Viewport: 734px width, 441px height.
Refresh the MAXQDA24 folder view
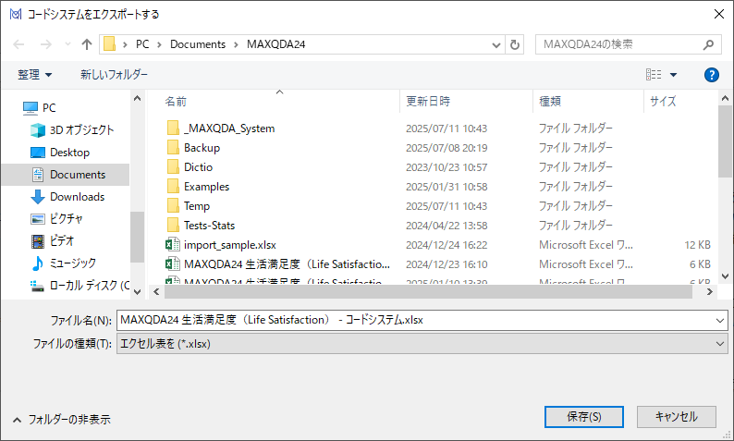(515, 45)
